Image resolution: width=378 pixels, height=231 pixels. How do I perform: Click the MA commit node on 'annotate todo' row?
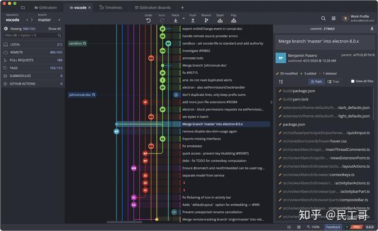151,58
